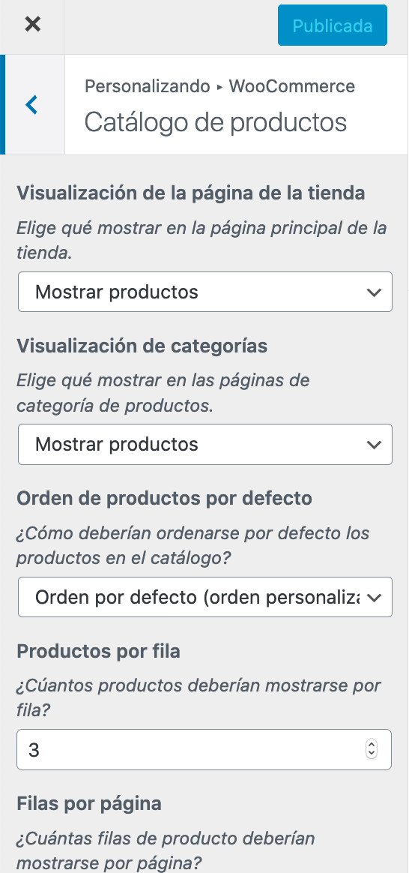Screen dimensions: 409x873
Task: Click the Personalizando WooCommerce breadcrumb text
Action: [x=219, y=86]
